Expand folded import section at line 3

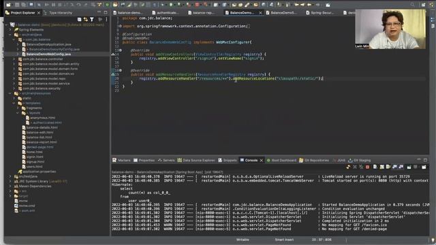tap(121, 26)
